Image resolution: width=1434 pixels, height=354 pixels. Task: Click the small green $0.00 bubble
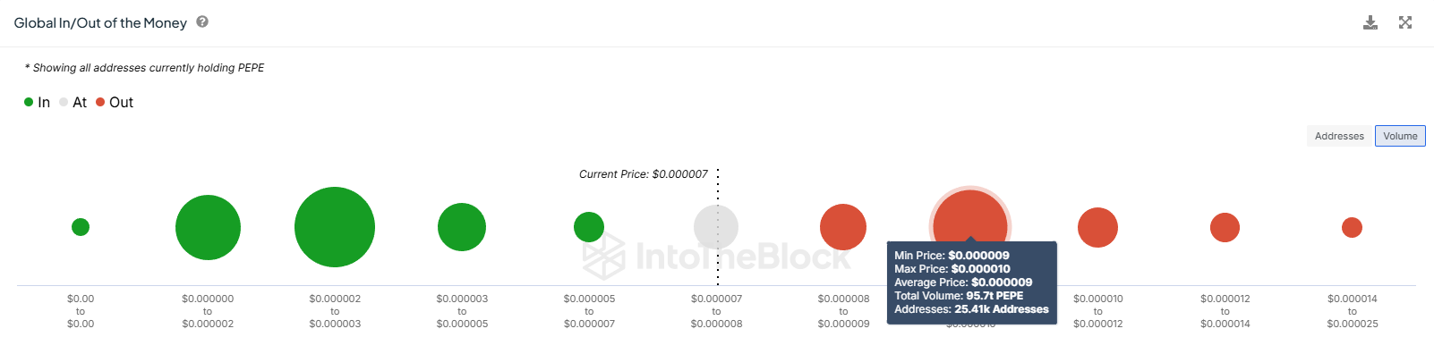click(x=81, y=227)
